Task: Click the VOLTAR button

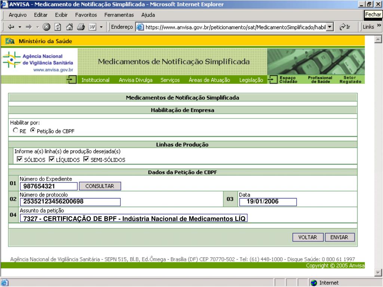Action: 308,237
